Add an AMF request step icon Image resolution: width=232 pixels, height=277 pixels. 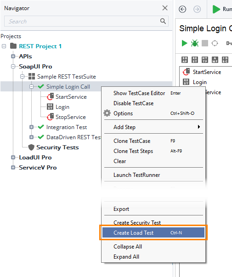click(215, 60)
